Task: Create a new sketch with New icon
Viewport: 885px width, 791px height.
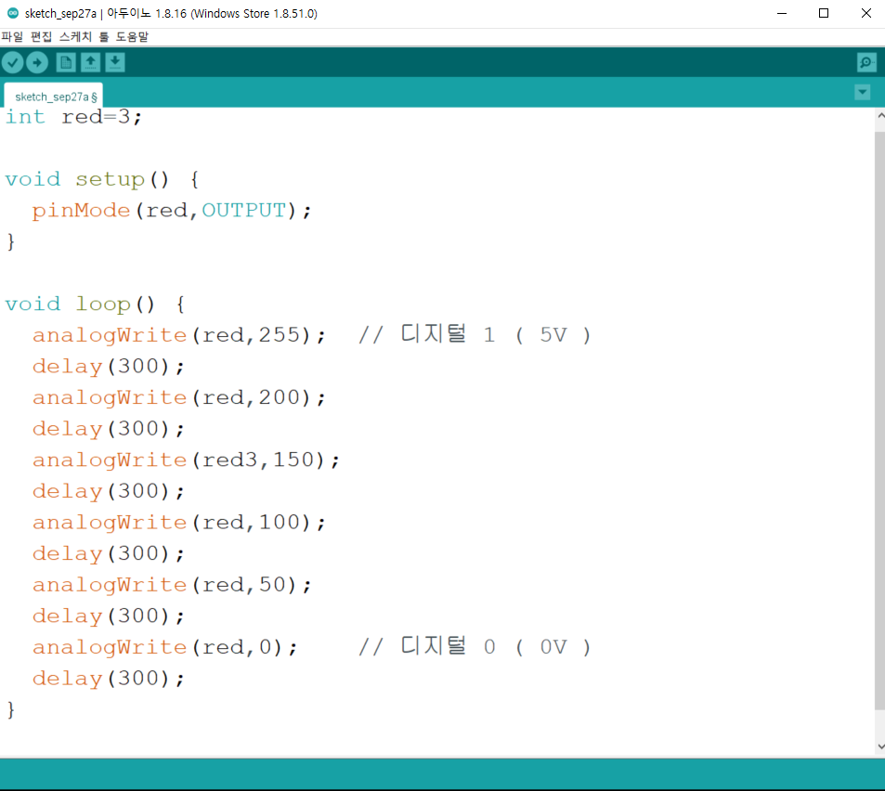Action: 66,62
